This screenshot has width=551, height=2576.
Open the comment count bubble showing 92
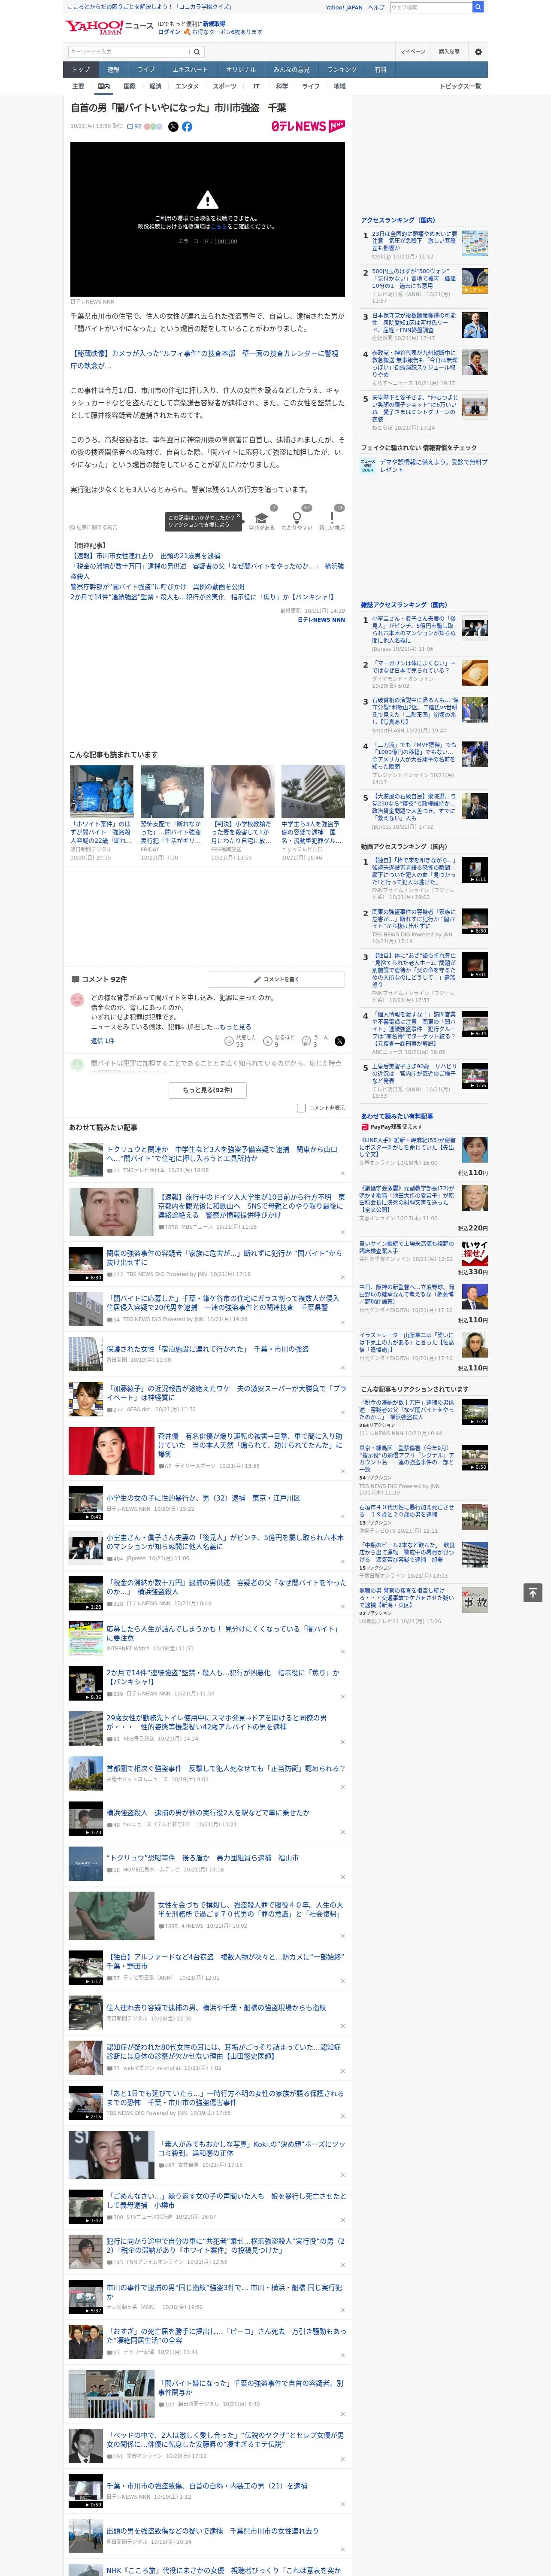coord(134,127)
